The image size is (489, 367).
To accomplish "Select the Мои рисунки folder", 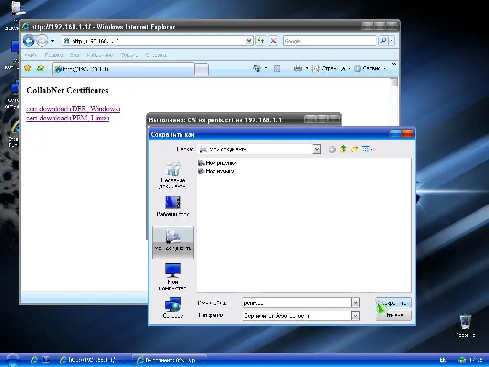I will tap(217, 163).
